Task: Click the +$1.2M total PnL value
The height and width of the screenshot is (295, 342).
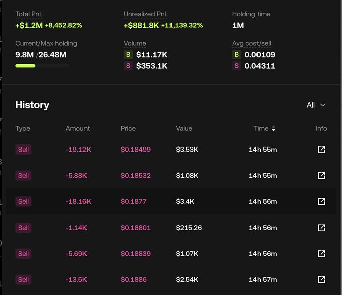Action: pos(29,25)
